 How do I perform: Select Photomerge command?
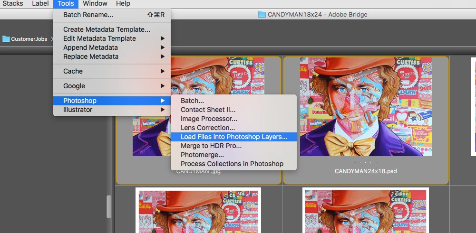pyautogui.click(x=234, y=155)
